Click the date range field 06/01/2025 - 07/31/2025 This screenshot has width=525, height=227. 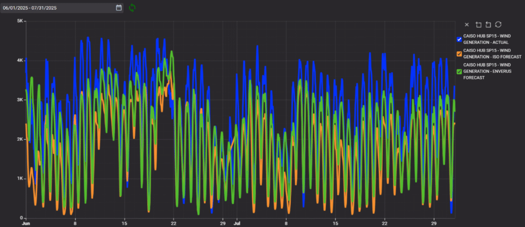[57, 8]
